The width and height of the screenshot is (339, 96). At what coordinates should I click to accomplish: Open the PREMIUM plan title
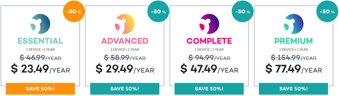tap(294, 41)
